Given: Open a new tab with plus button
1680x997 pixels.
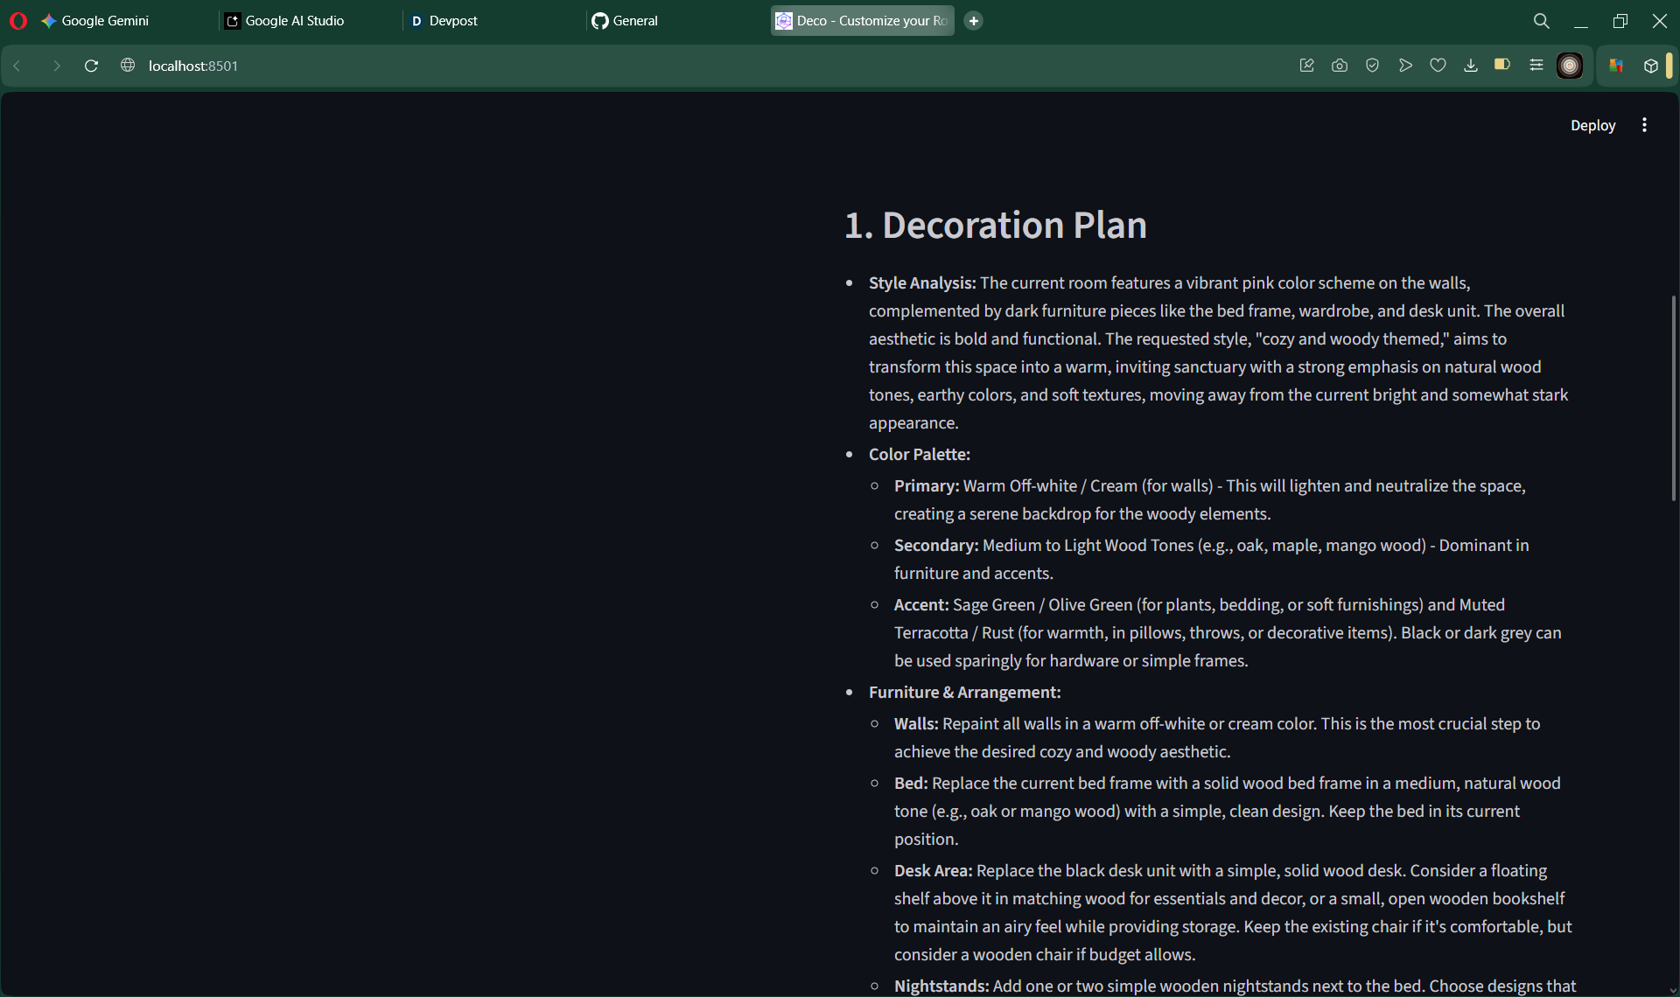Looking at the screenshot, I should coord(973,21).
